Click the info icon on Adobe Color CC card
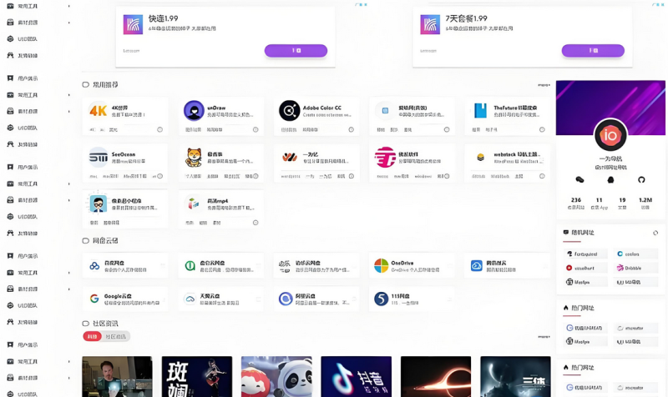The image size is (668, 397). click(351, 129)
